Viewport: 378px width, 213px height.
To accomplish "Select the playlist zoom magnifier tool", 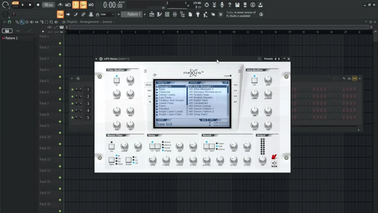I will tap(51, 22).
